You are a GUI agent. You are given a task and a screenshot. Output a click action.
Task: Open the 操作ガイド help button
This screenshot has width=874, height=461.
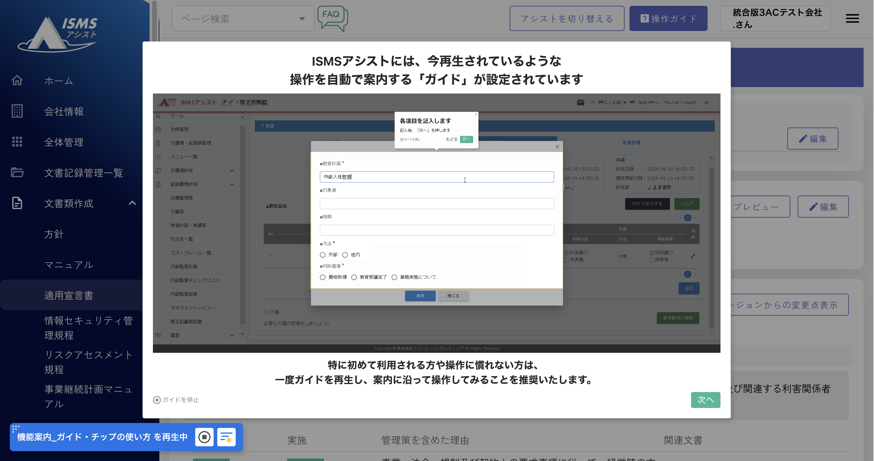click(x=668, y=19)
